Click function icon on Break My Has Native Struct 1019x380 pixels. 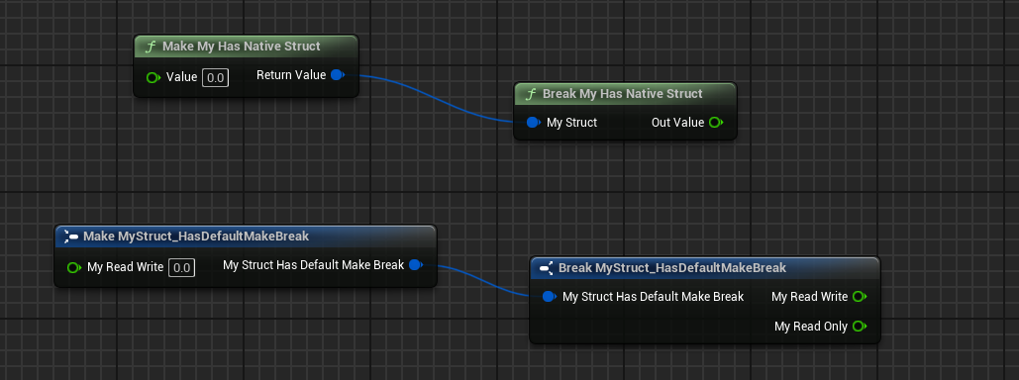point(531,94)
